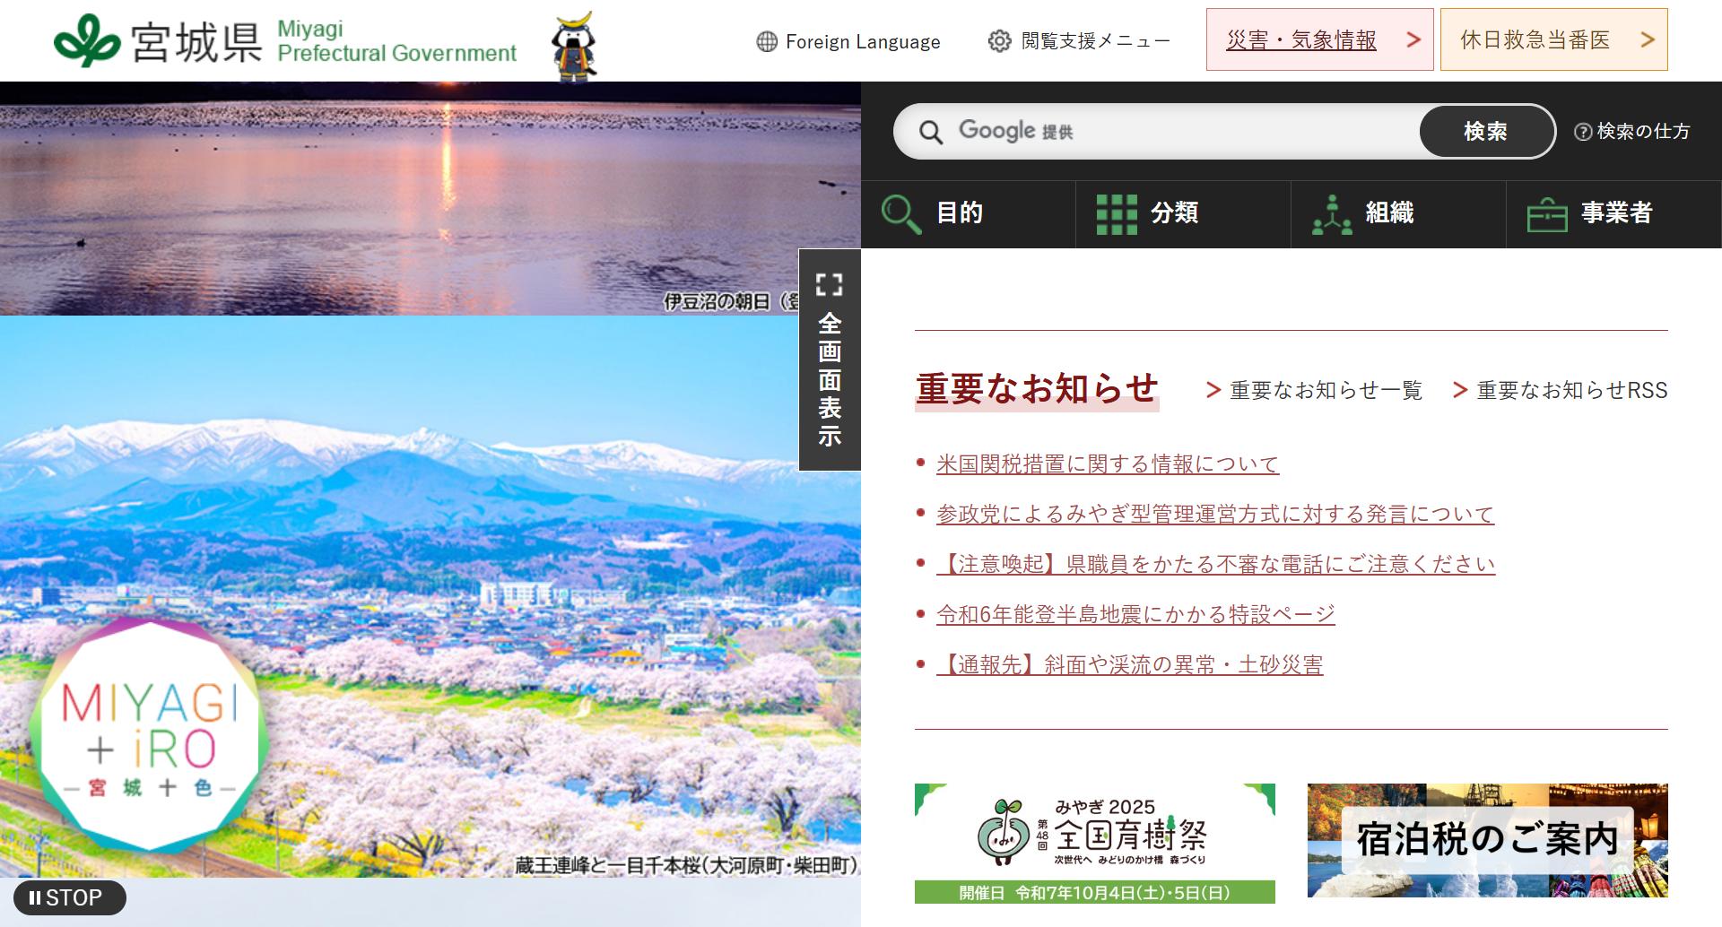
Task: Pause the slideshow with the STOP button
Action: (x=69, y=897)
